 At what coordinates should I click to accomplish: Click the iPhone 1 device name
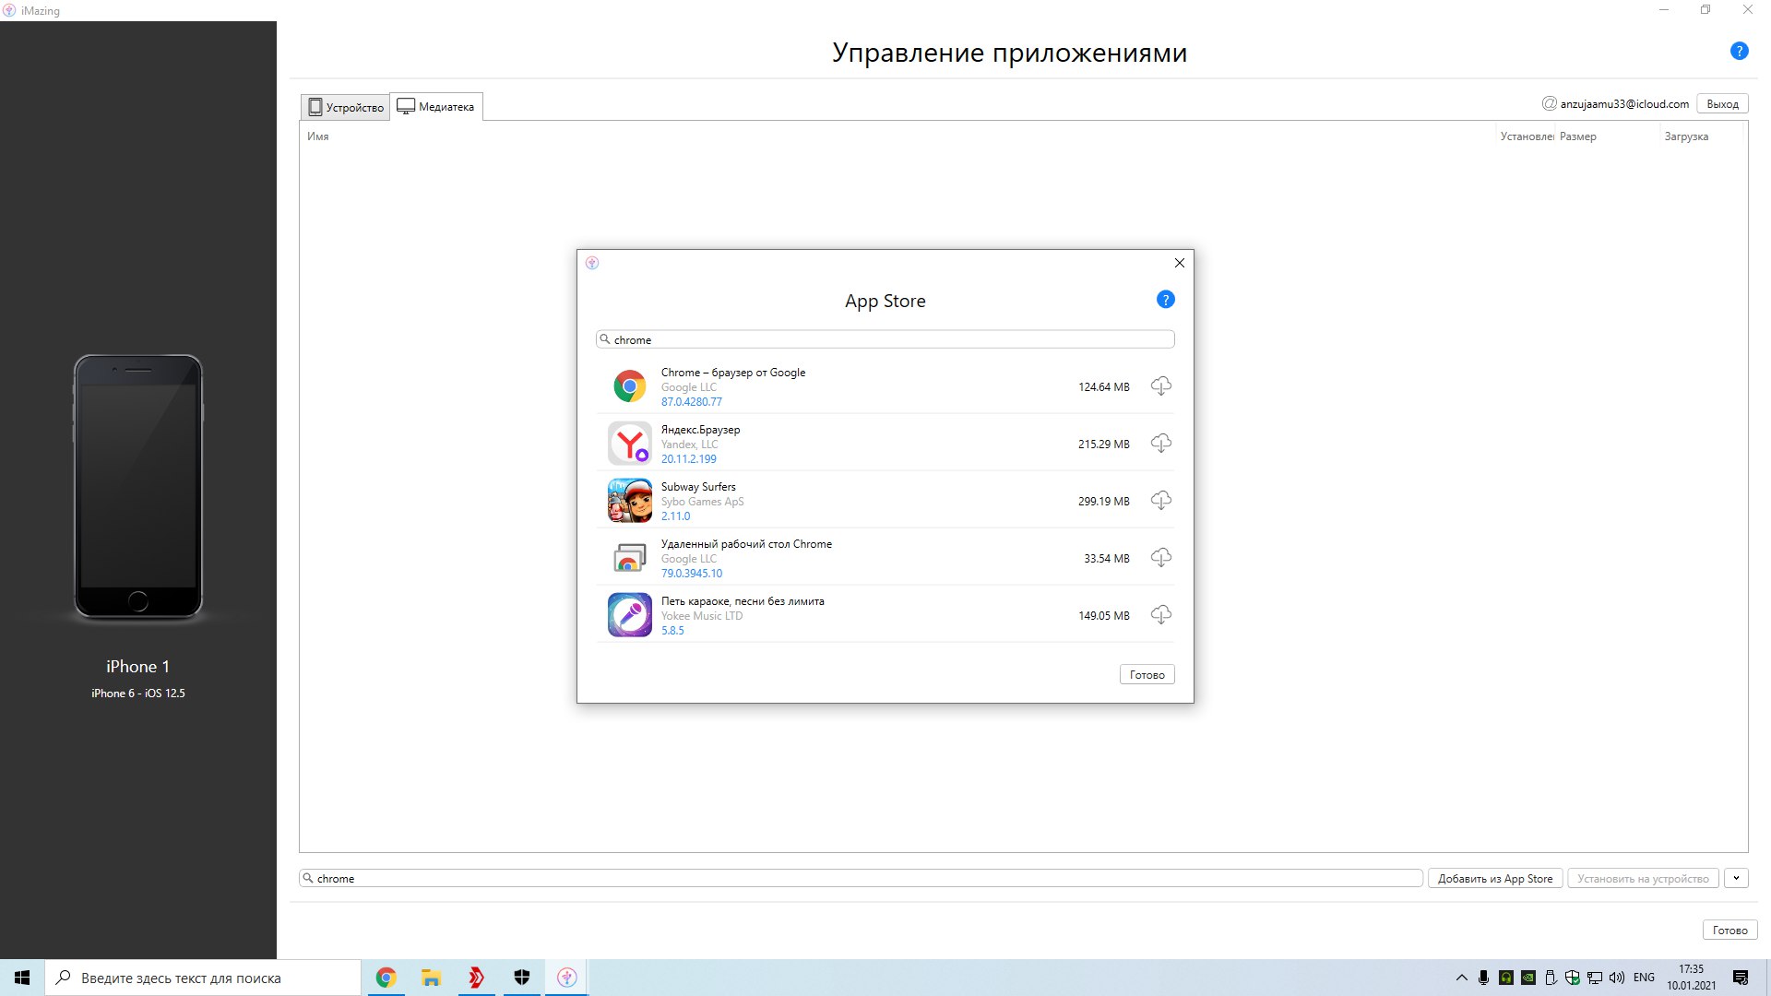click(137, 667)
